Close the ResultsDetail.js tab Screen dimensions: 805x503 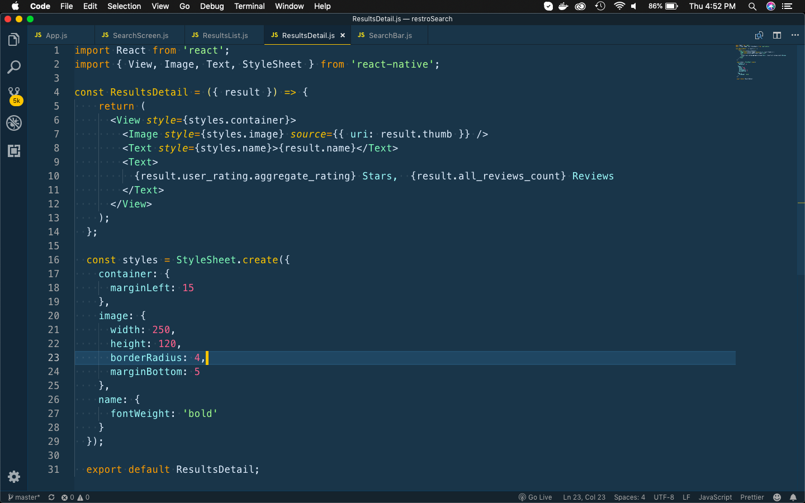pyautogui.click(x=343, y=35)
